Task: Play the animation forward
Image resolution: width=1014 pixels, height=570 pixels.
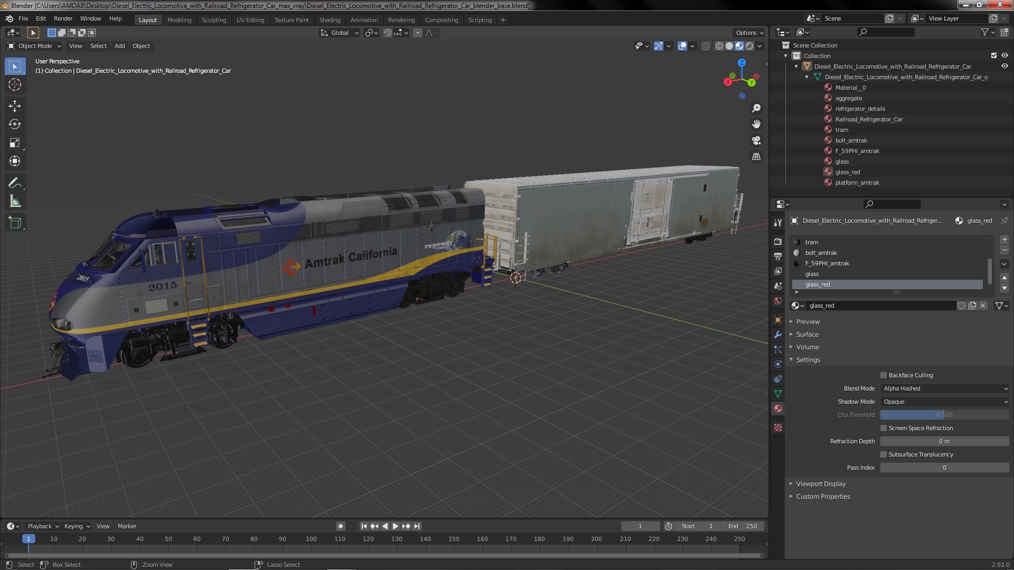Action: click(x=395, y=526)
